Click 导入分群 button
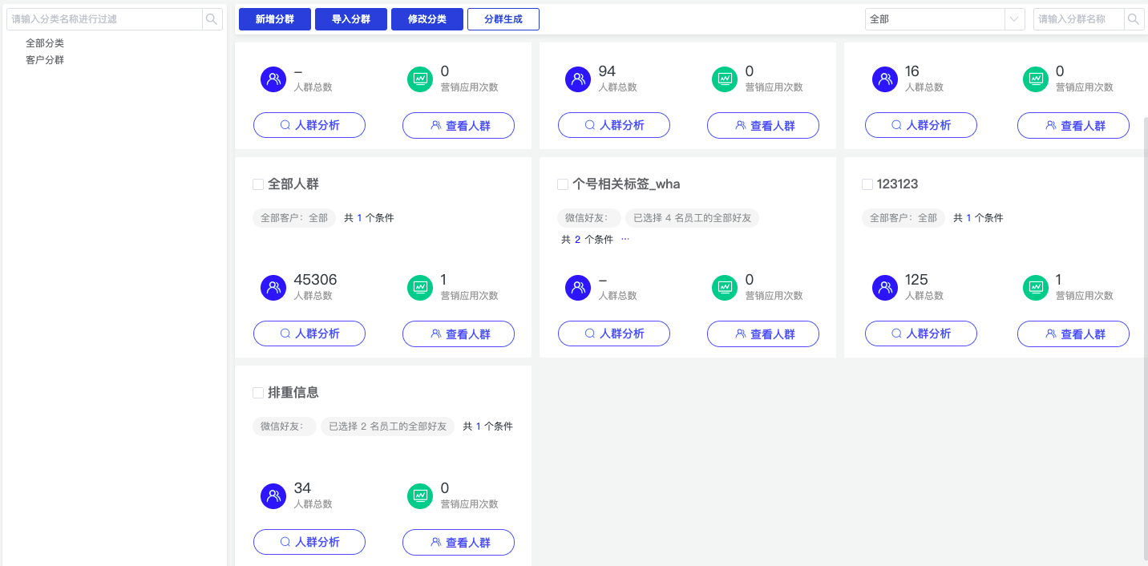Viewport: 1148px width, 566px height. click(351, 19)
